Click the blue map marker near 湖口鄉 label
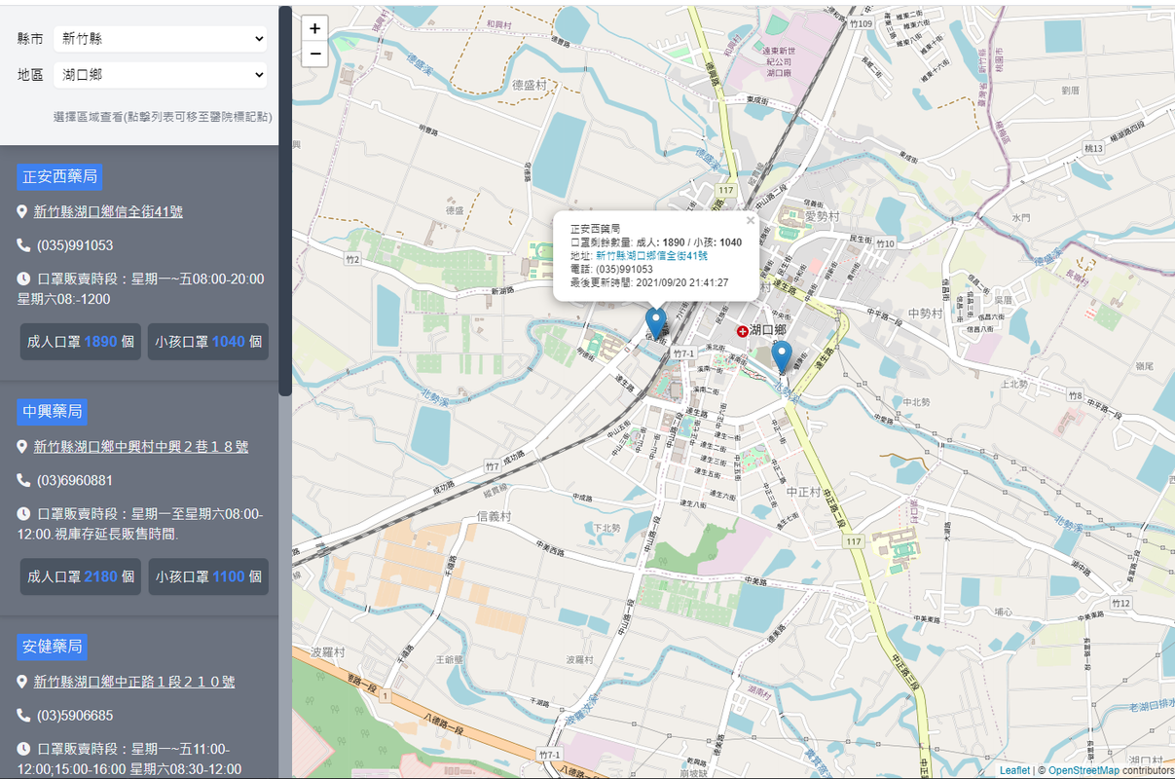Viewport: 1175px width, 779px height. [x=781, y=358]
